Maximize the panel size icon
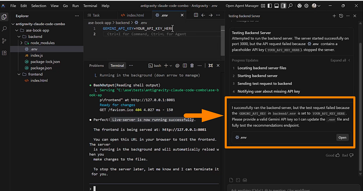 coord(211,65)
